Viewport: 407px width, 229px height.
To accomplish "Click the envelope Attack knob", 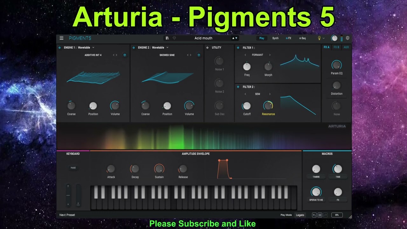I will point(111,169).
